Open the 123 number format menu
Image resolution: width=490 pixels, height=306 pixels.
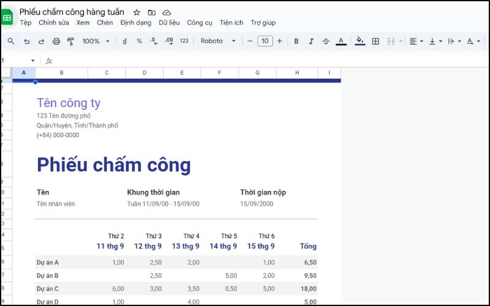click(x=184, y=41)
